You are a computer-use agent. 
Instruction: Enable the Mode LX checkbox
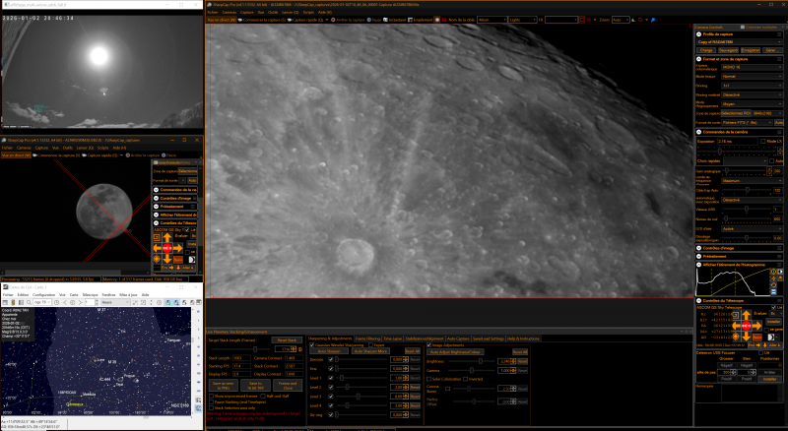[x=762, y=141]
